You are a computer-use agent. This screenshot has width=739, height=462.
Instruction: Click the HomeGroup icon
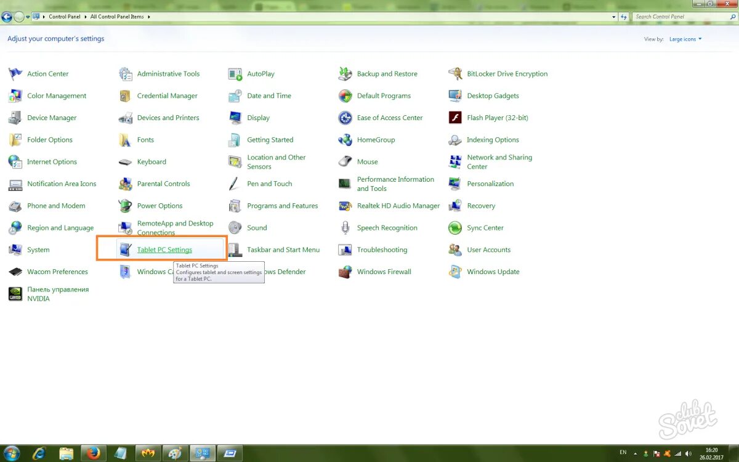click(345, 140)
